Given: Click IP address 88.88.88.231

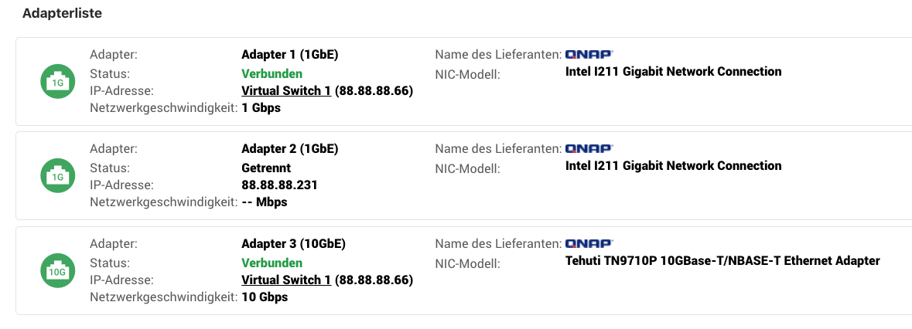Looking at the screenshot, I should 279,185.
